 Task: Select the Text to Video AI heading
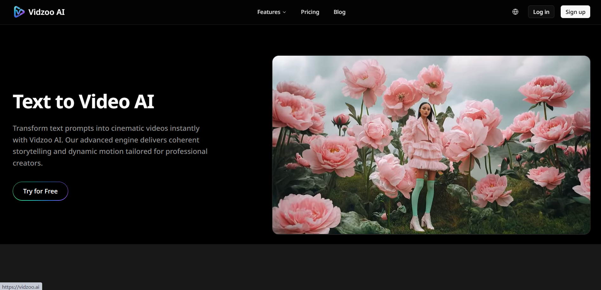click(83, 102)
